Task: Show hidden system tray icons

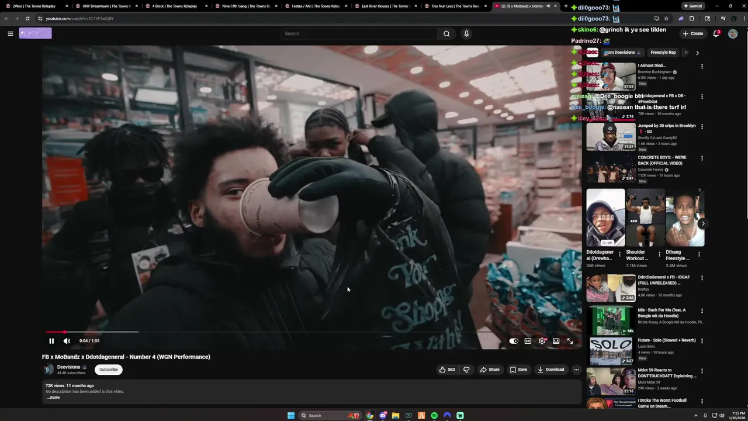Action: click(x=695, y=416)
